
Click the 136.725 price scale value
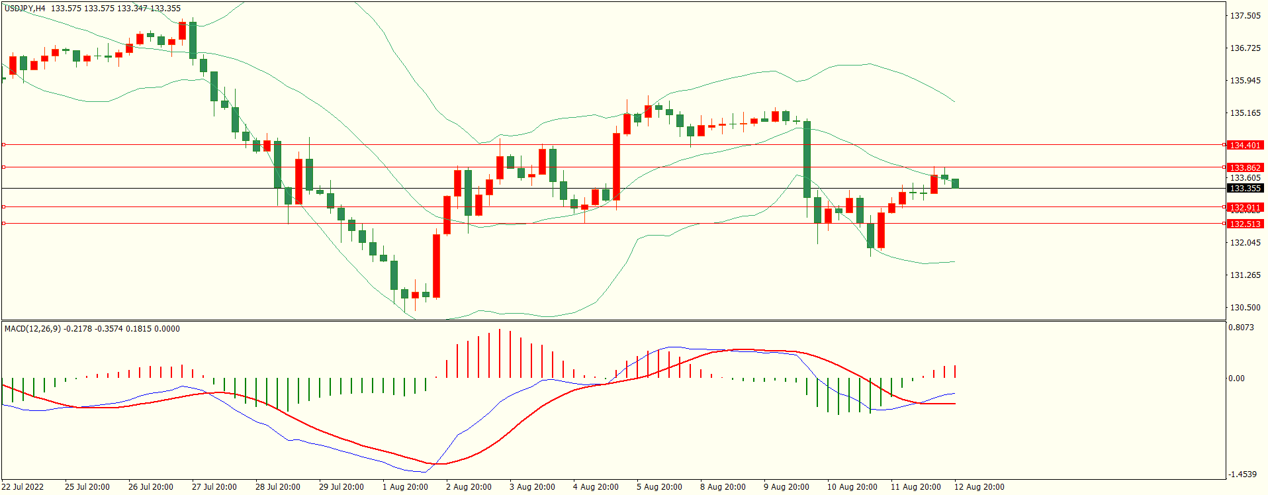tap(1245, 48)
